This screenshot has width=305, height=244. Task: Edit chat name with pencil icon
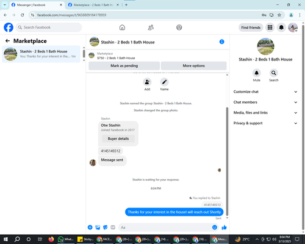[x=164, y=82]
